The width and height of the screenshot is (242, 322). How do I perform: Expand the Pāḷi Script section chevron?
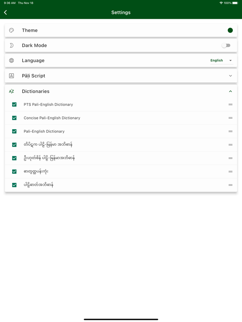point(231,76)
